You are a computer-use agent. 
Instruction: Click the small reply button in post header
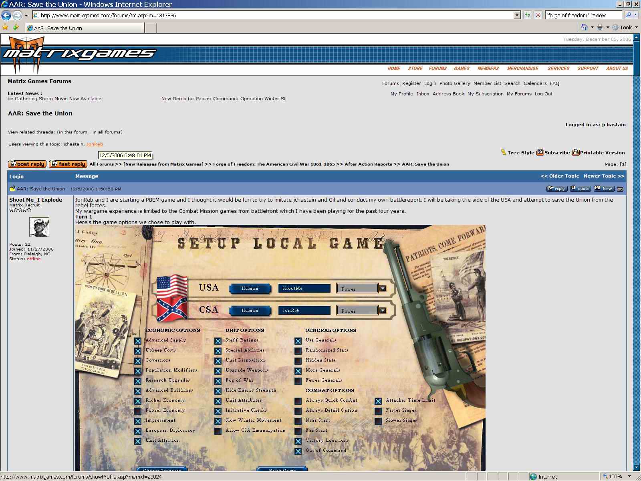[x=557, y=188]
